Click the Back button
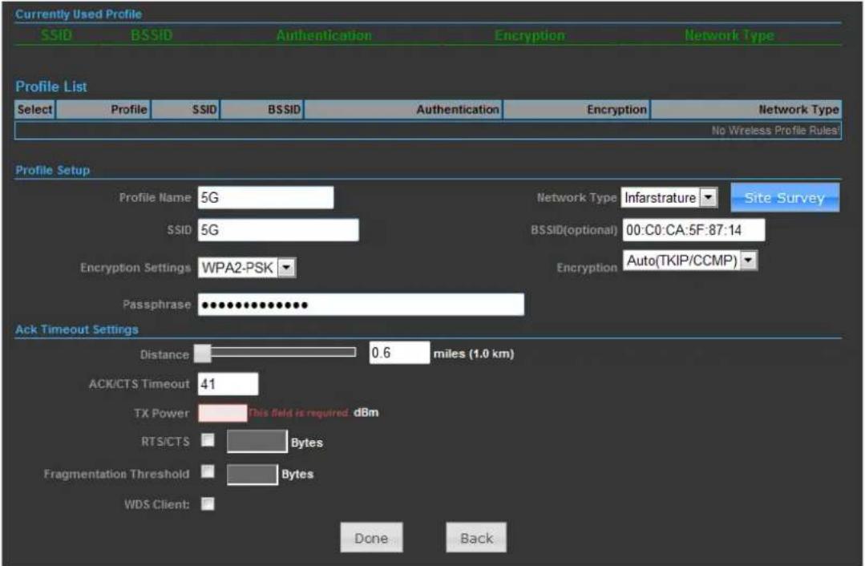The width and height of the screenshot is (865, 566). 476,537
